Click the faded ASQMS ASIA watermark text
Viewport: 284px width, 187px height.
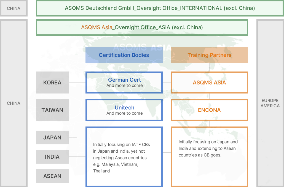click(x=142, y=47)
